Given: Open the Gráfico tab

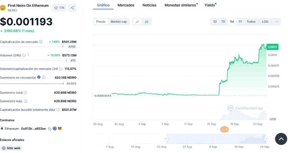Looking at the screenshot, I should pos(103,5).
